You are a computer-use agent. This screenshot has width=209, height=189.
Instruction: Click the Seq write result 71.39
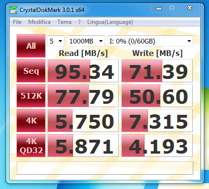(x=157, y=71)
